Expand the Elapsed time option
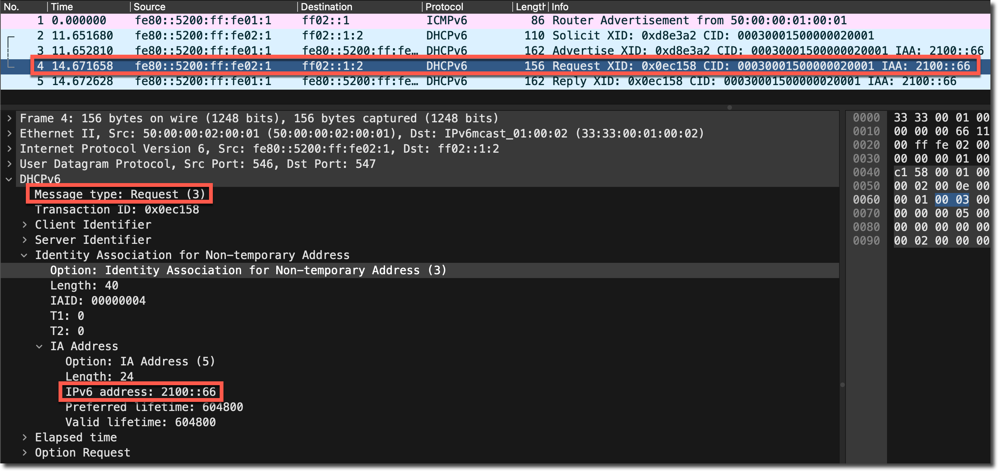This screenshot has width=998, height=471. point(24,438)
